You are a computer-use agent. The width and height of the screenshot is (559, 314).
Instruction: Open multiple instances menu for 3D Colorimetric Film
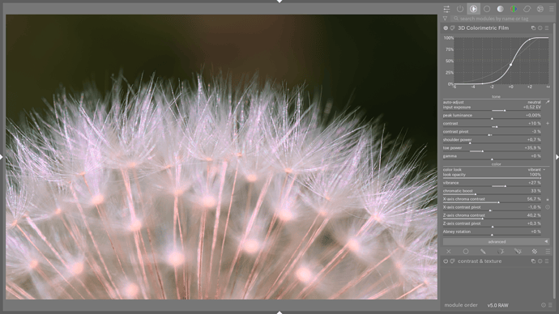(x=533, y=28)
